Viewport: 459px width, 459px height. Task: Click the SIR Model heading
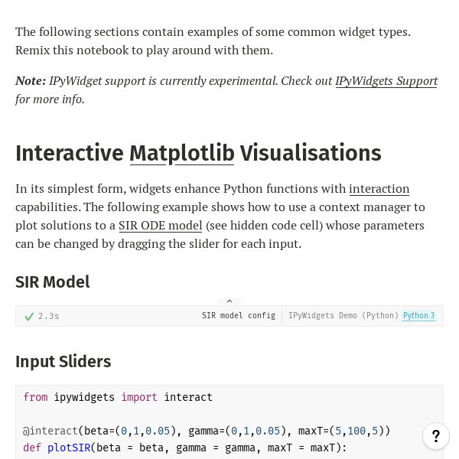[53, 282]
